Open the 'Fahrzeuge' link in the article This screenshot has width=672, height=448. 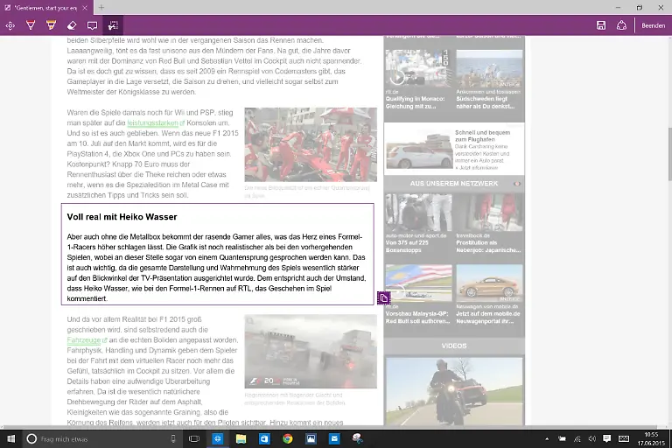(85, 339)
